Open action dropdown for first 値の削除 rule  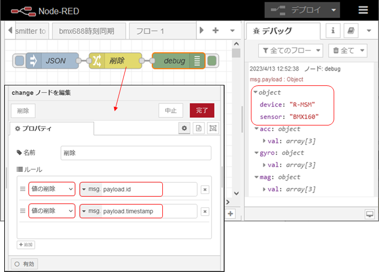(x=52, y=189)
